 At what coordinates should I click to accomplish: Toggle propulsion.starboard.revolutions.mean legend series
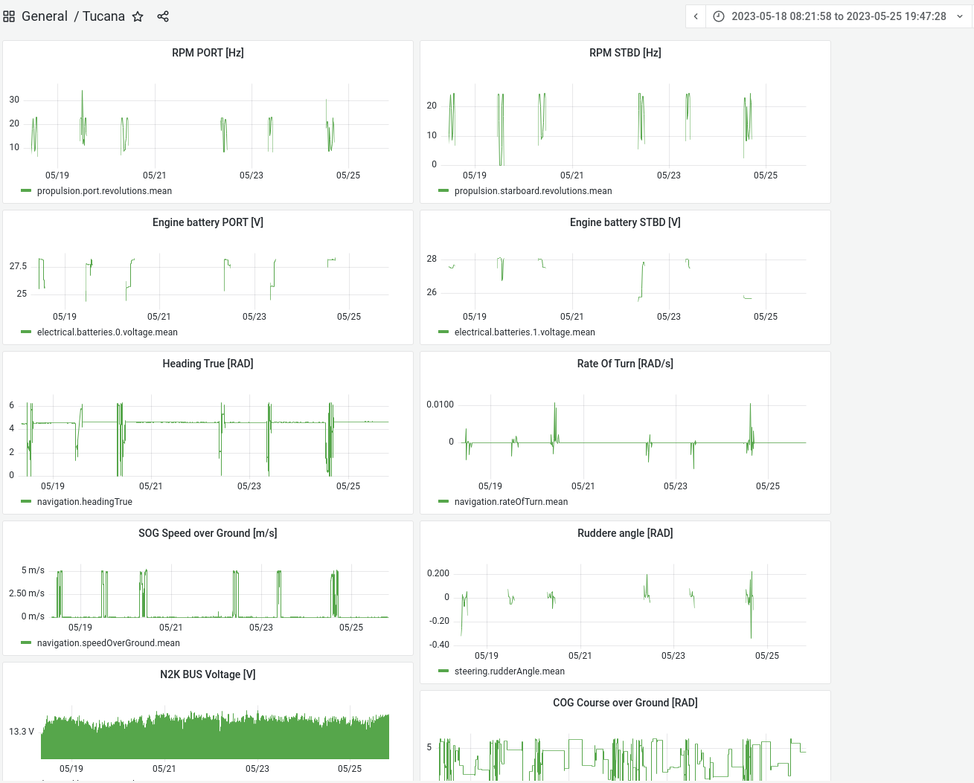(533, 191)
